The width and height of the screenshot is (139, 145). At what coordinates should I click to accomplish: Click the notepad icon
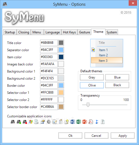[61, 122]
